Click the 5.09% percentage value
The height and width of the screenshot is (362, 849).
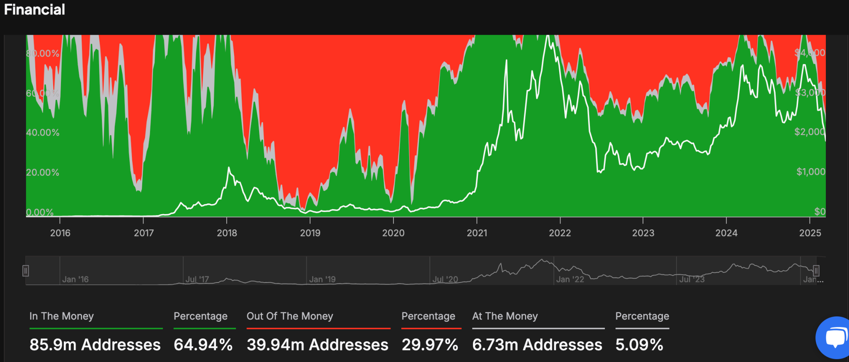tap(639, 345)
